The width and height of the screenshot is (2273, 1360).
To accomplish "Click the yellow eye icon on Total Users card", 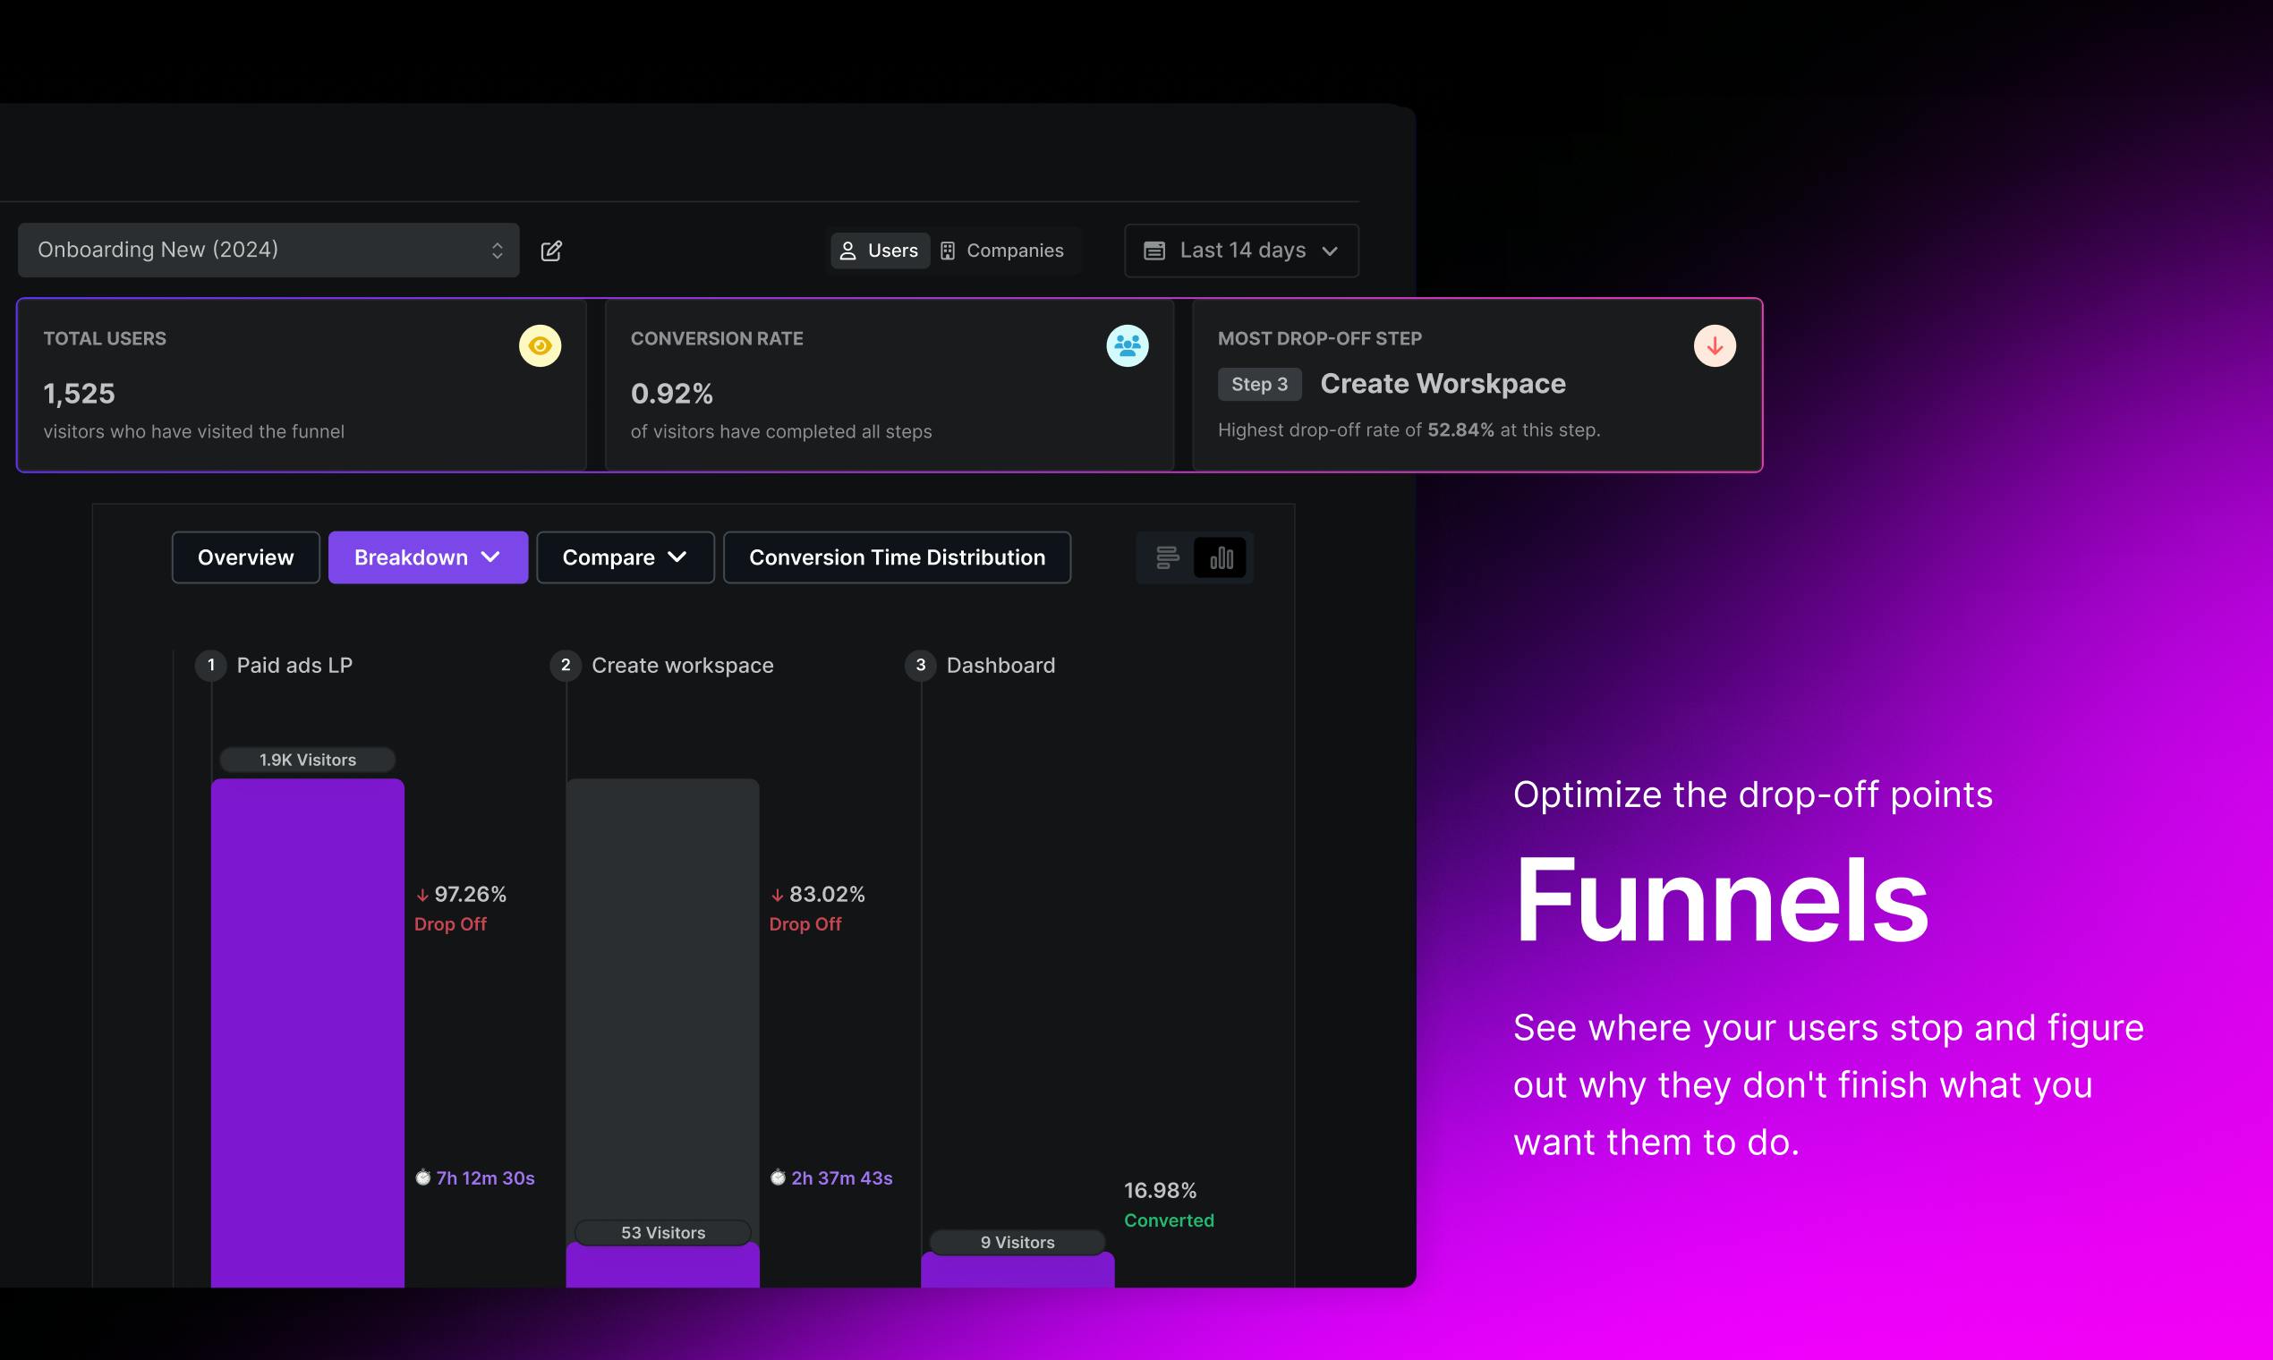I will (x=540, y=346).
